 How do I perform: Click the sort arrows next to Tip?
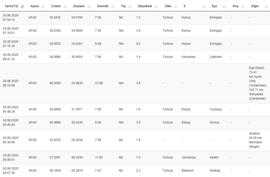click(130, 6)
